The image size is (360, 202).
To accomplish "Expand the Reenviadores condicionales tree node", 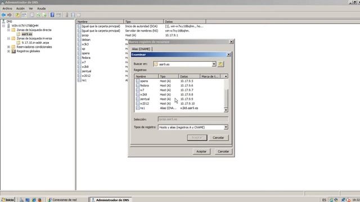I will point(8,47).
